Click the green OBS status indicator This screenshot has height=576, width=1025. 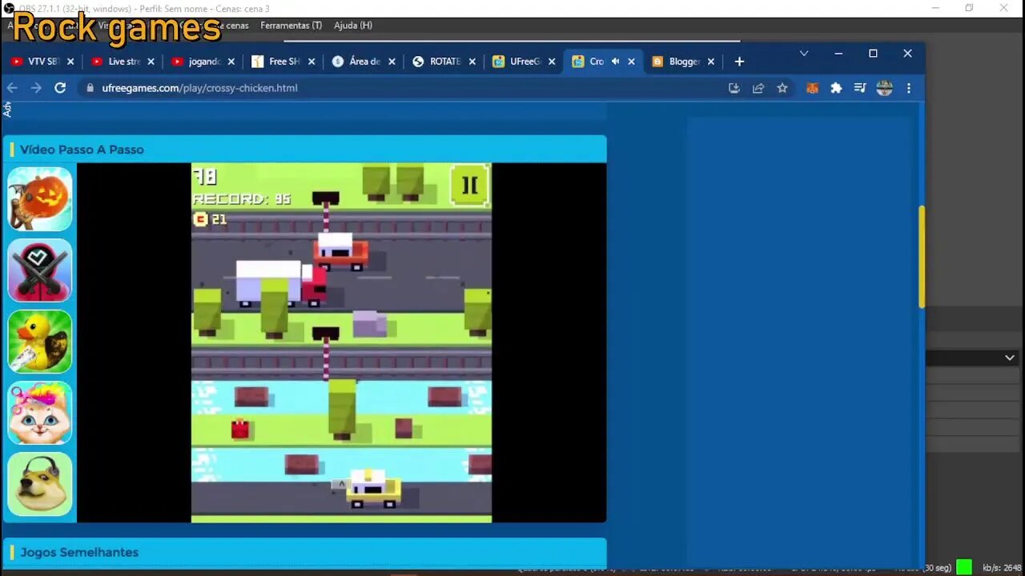pos(964,567)
